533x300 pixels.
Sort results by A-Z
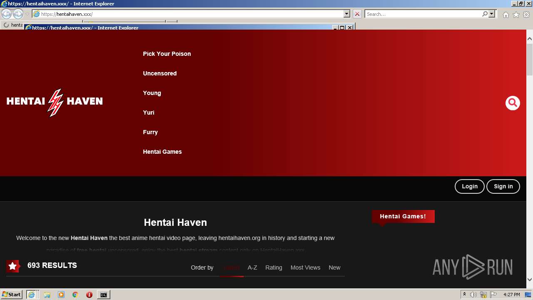pos(252,267)
